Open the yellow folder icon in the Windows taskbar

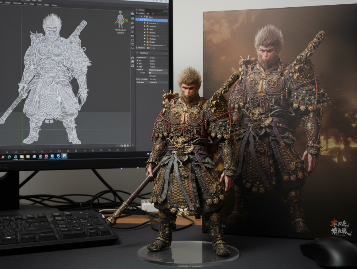(22, 157)
